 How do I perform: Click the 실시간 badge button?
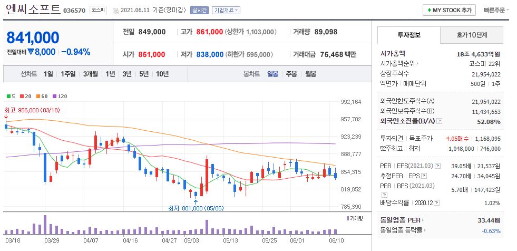[x=199, y=10]
